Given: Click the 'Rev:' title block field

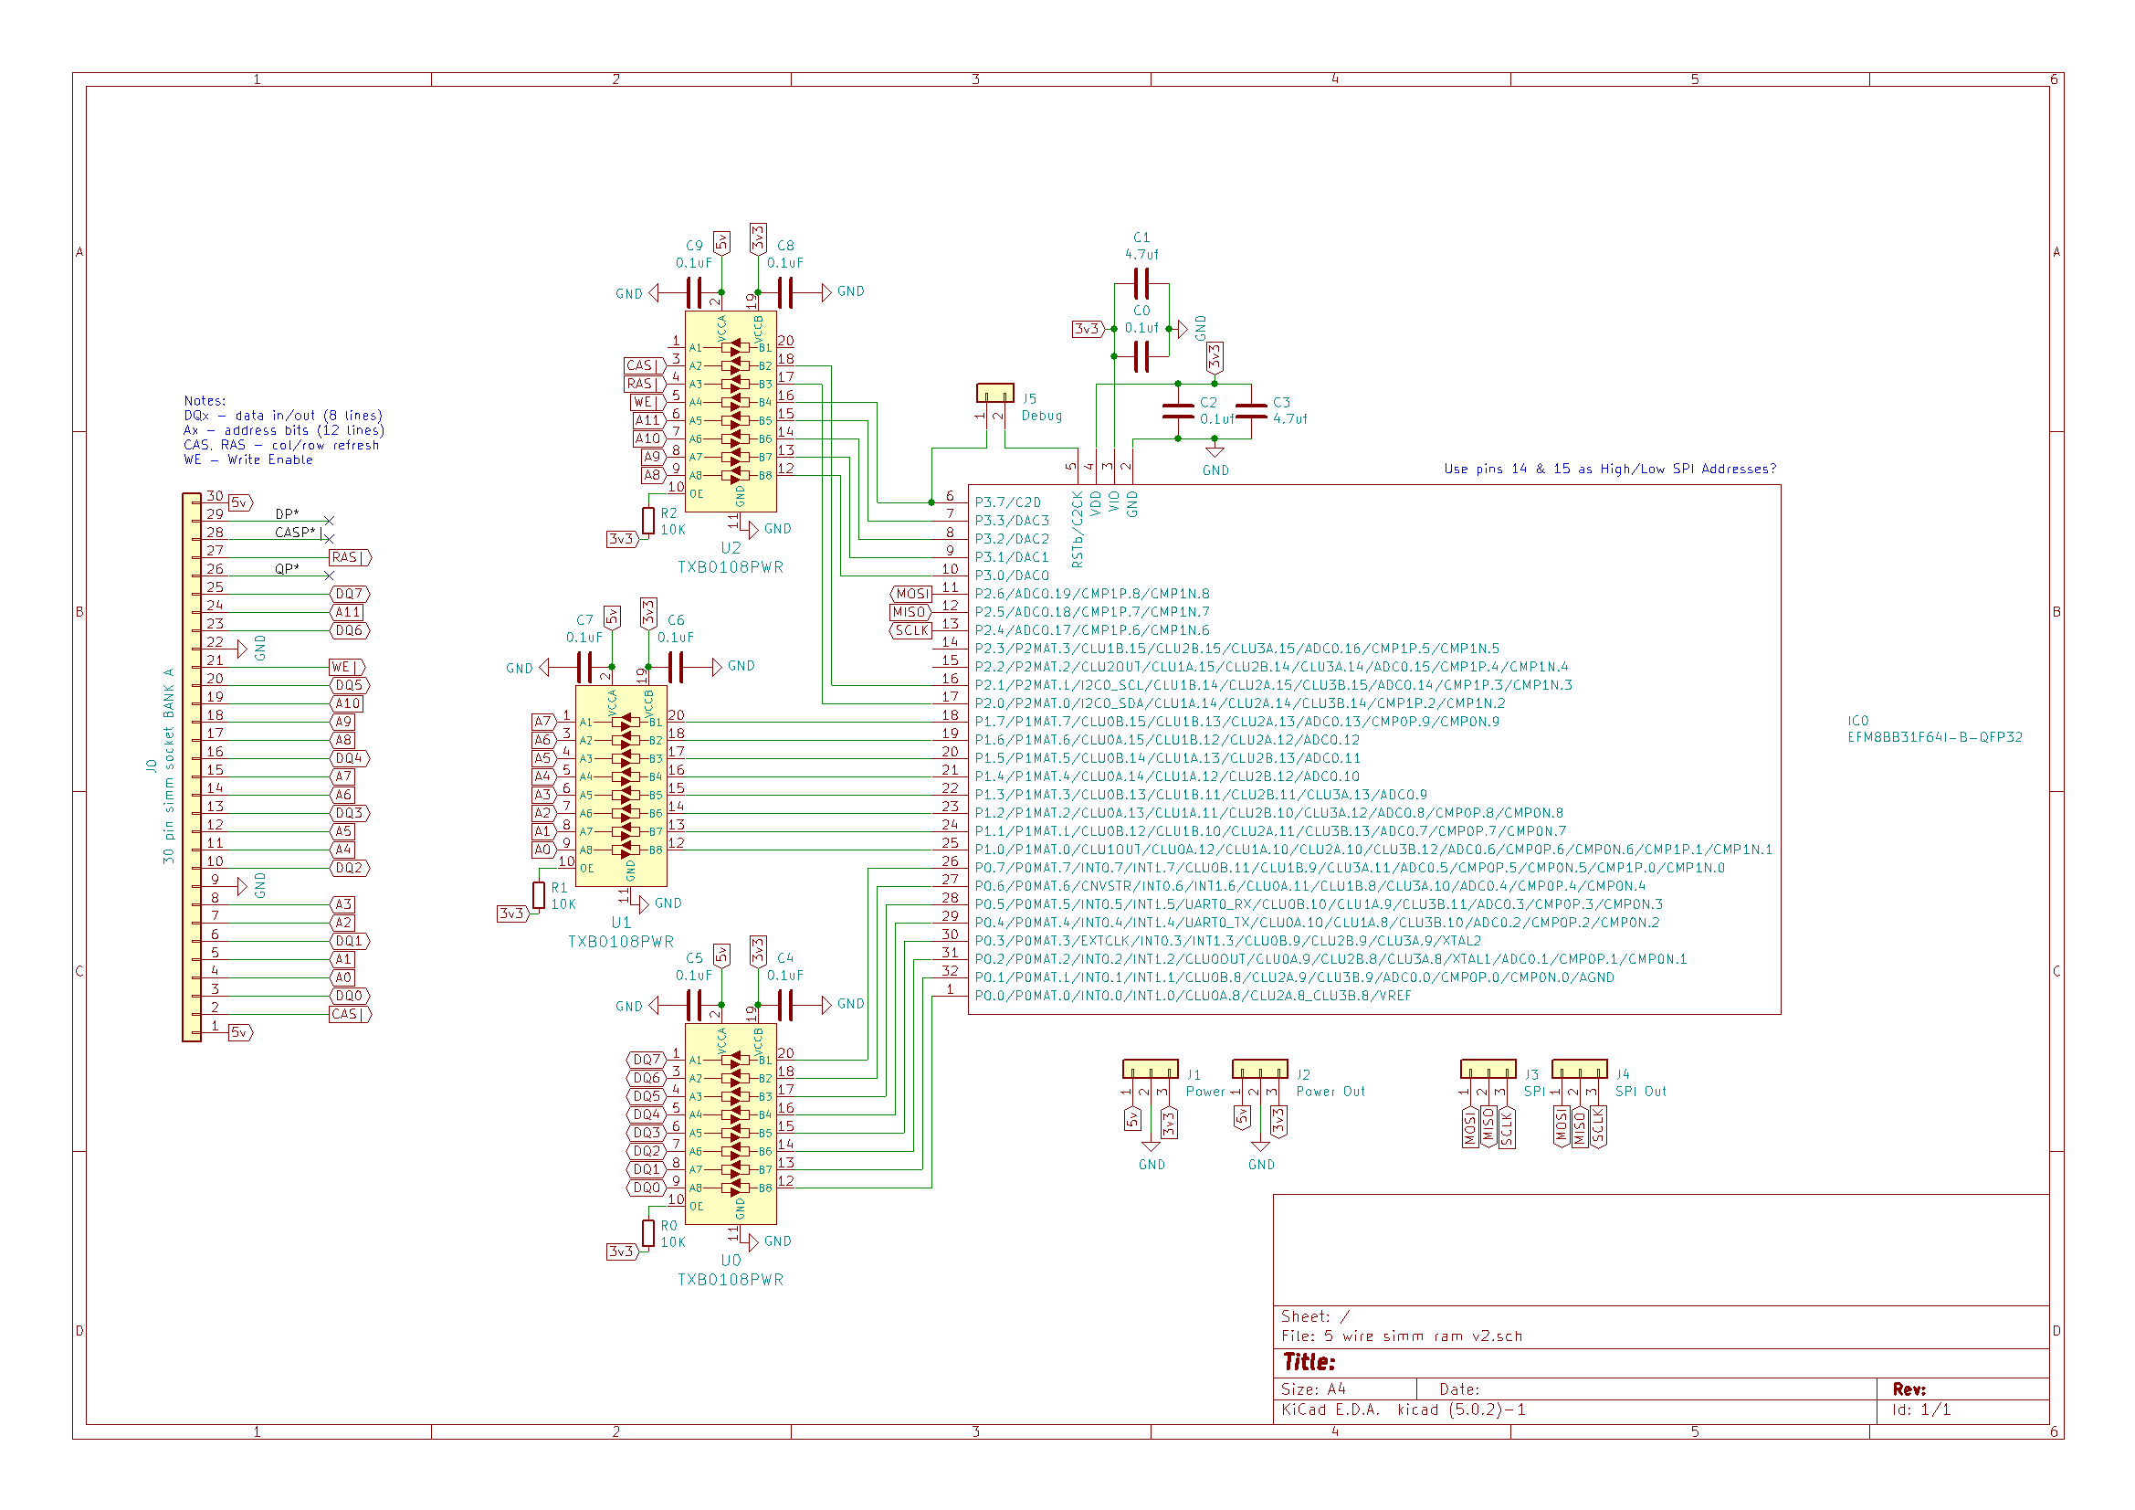Looking at the screenshot, I should 1909,1389.
